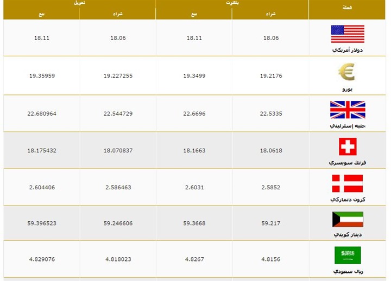Click the Danish krone banknote sell value 2.6031
The height and width of the screenshot is (281, 391).
194,187
